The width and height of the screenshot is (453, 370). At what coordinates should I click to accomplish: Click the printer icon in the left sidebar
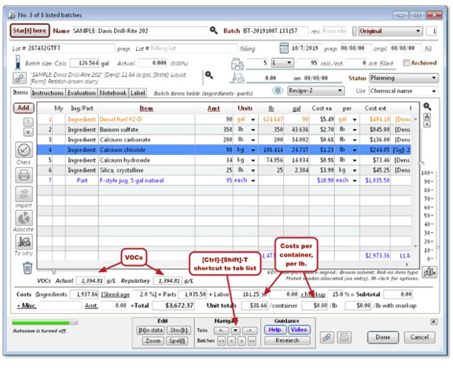coord(24,175)
